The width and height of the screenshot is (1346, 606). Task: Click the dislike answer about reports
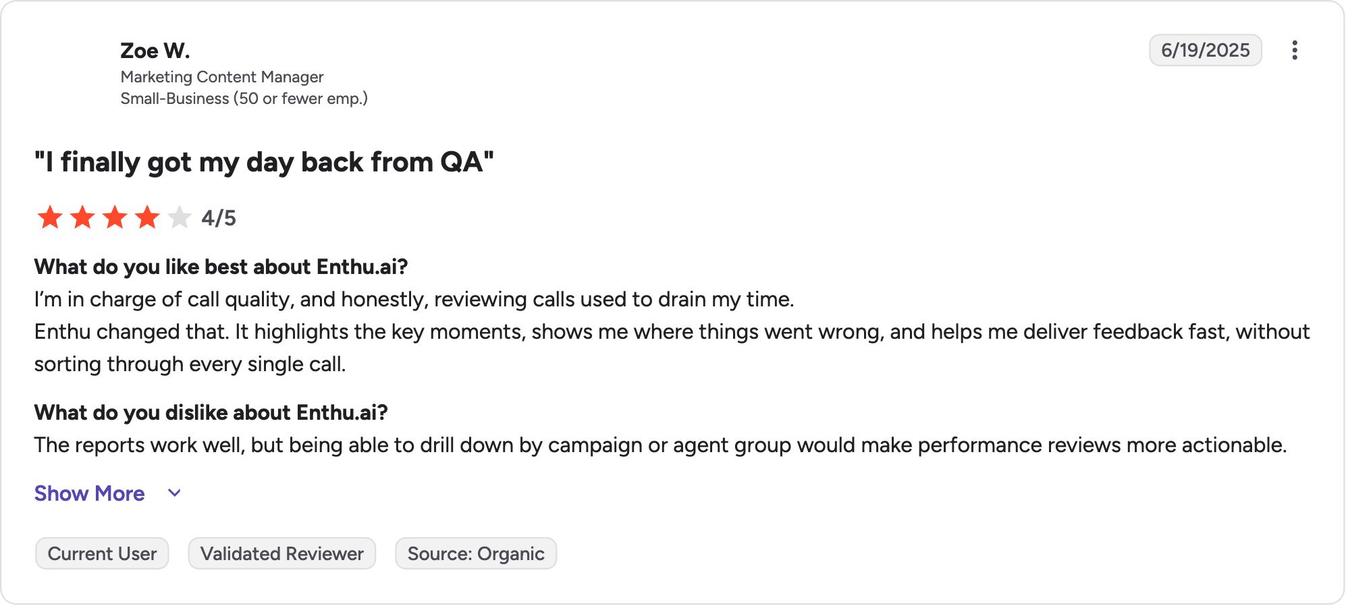[x=661, y=445]
